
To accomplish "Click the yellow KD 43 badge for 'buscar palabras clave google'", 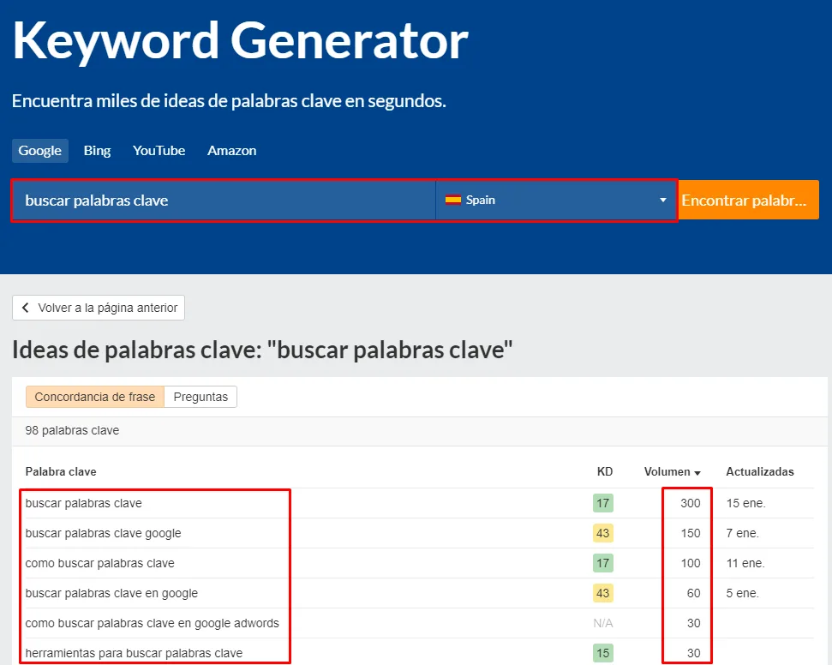I will [602, 533].
